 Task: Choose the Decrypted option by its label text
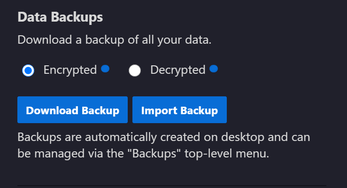click(x=178, y=70)
